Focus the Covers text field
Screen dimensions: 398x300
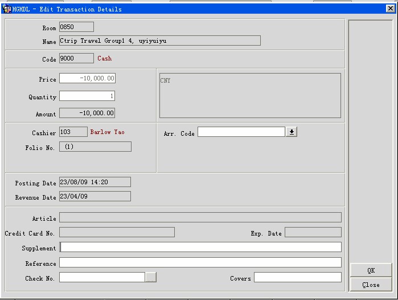tap(298, 277)
